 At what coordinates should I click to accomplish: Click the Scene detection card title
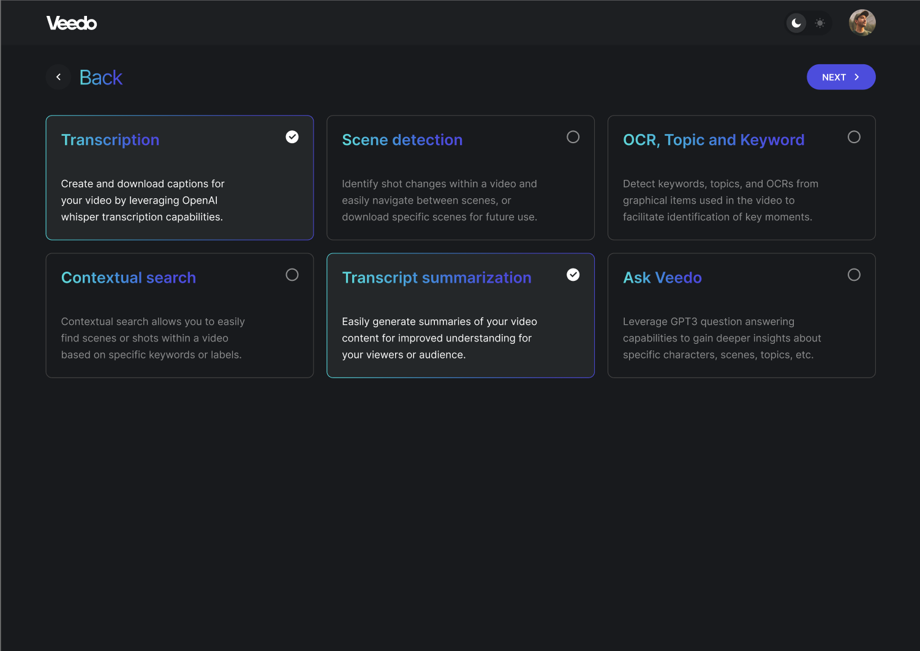point(402,140)
